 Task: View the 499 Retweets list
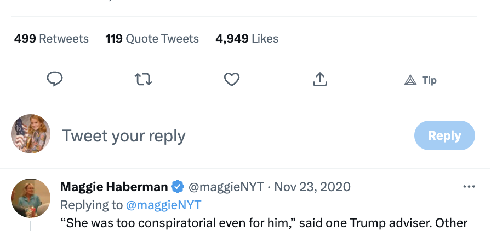(52, 39)
